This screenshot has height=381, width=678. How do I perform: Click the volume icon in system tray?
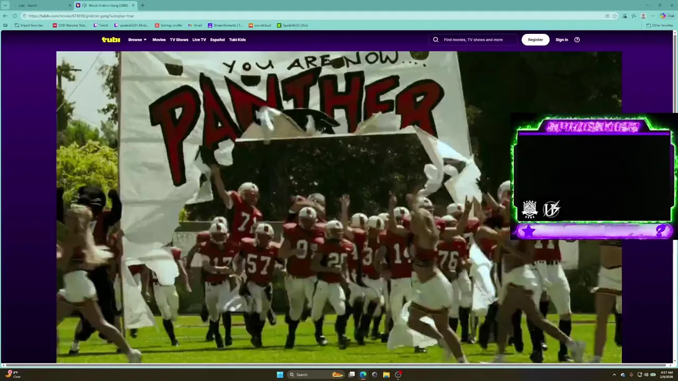pos(646,375)
